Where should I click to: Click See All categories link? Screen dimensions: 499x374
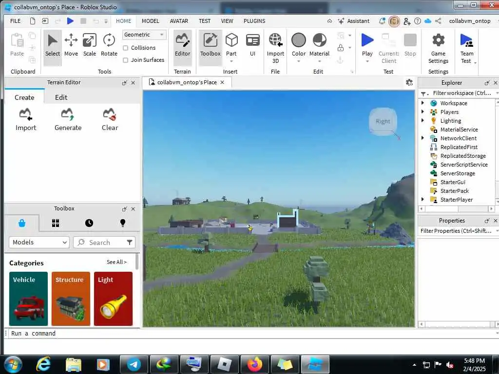(x=116, y=262)
